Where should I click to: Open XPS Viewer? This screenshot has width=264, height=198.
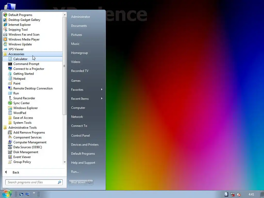[32, 49]
